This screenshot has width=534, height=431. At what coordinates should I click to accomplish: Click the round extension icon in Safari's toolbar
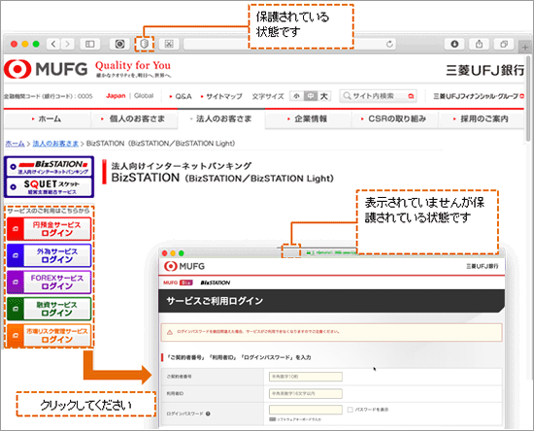[119, 44]
